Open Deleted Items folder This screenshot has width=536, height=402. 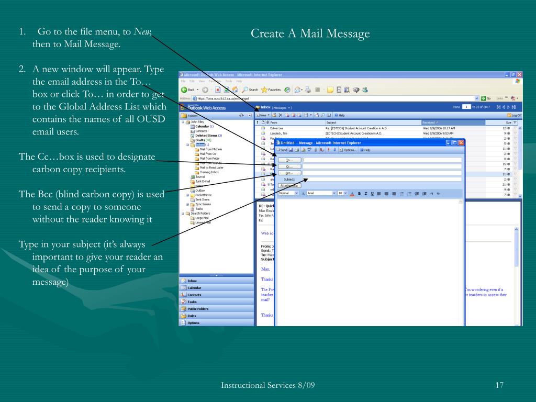click(206, 136)
